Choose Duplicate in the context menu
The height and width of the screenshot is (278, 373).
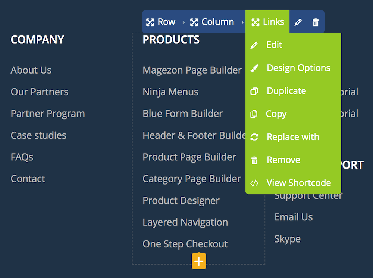[x=286, y=91]
